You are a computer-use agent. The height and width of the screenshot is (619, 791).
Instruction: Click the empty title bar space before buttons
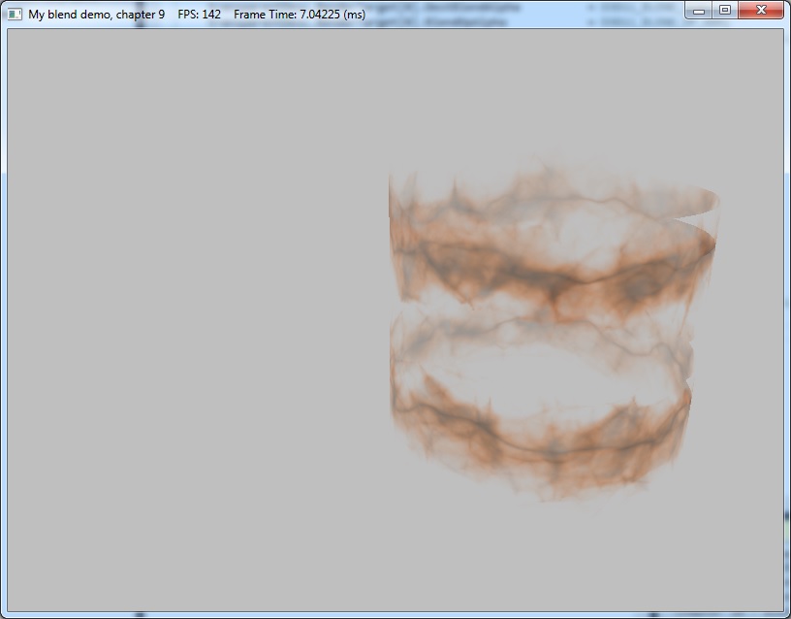point(523,15)
